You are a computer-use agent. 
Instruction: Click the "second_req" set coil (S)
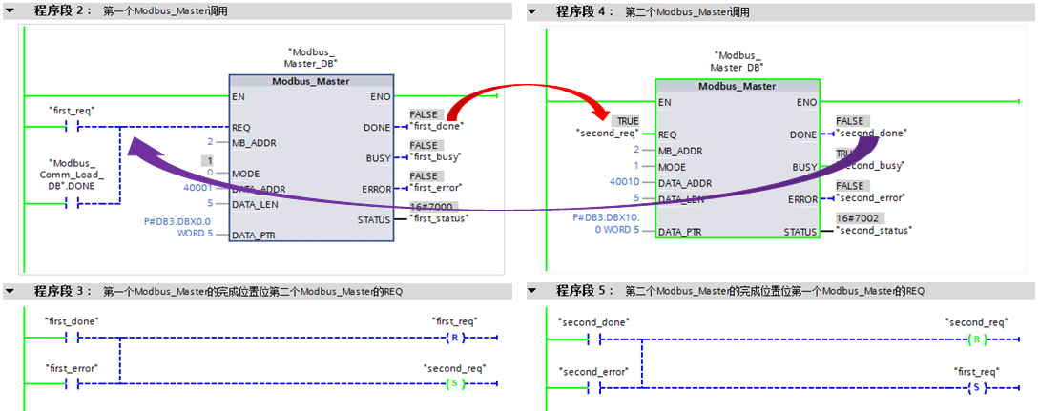click(454, 383)
